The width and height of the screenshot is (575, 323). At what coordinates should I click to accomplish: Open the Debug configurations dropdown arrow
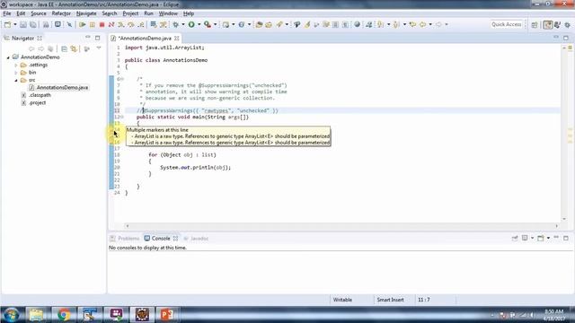183,24
